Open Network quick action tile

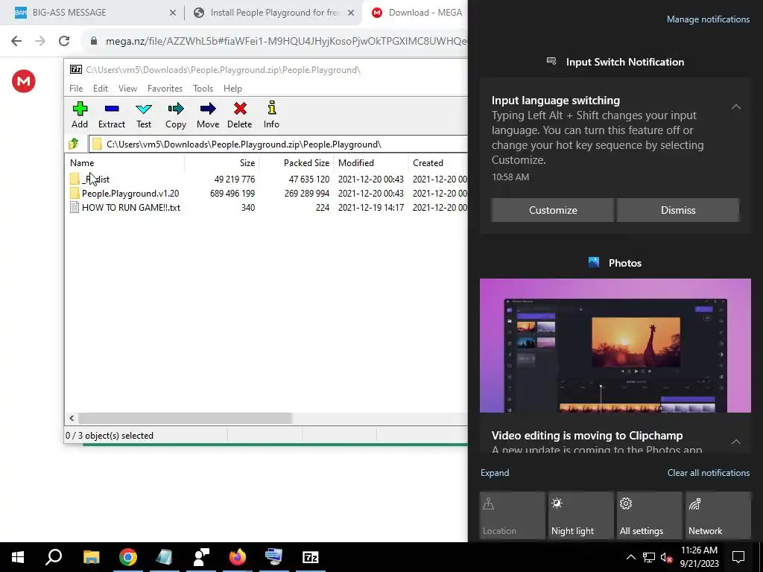[718, 515]
